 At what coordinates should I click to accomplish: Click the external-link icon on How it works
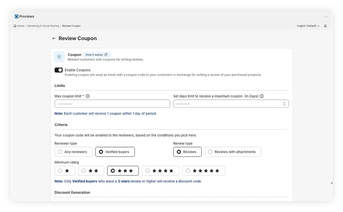pos(105,54)
